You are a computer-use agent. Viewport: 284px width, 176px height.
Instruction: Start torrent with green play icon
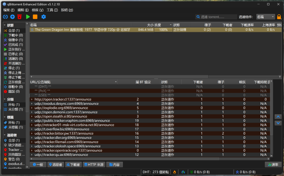pos(28,17)
